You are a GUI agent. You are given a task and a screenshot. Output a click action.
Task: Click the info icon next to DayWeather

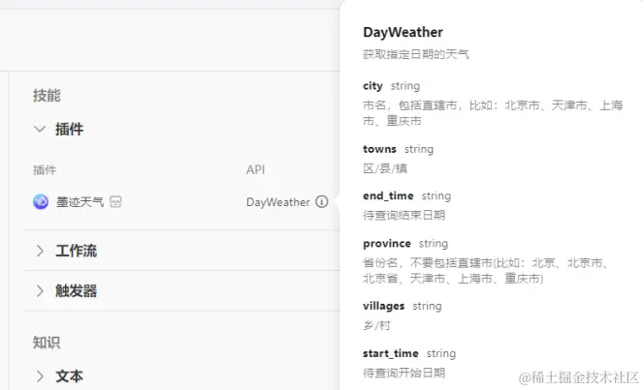pyautogui.click(x=322, y=201)
